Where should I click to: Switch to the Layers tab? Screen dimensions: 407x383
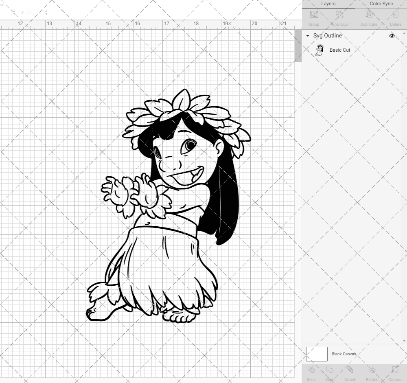coord(328,4)
